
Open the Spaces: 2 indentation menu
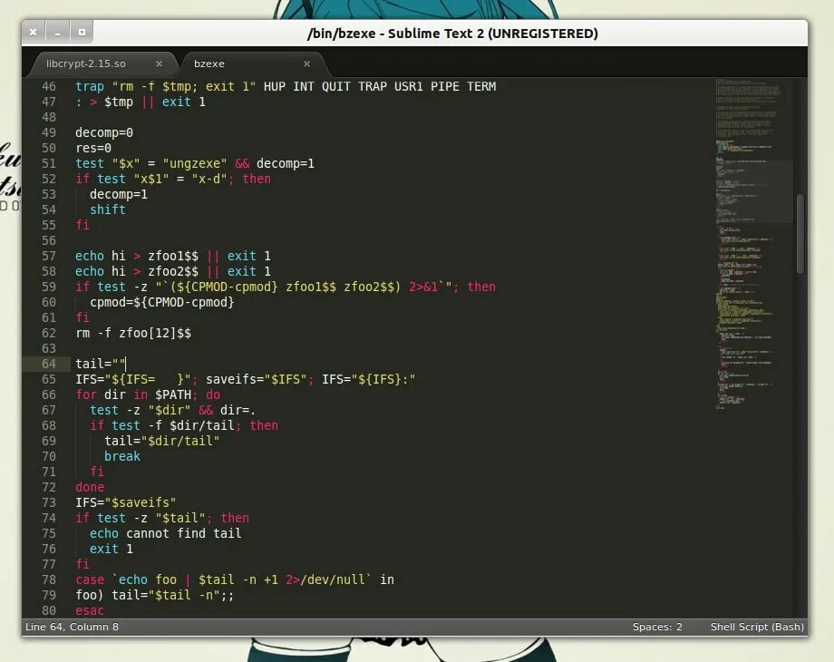657,627
